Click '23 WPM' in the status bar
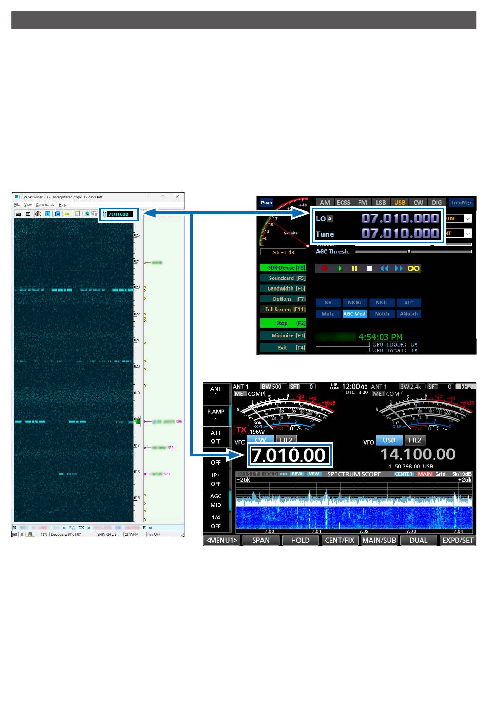The height and width of the screenshot is (712, 488). point(132,534)
